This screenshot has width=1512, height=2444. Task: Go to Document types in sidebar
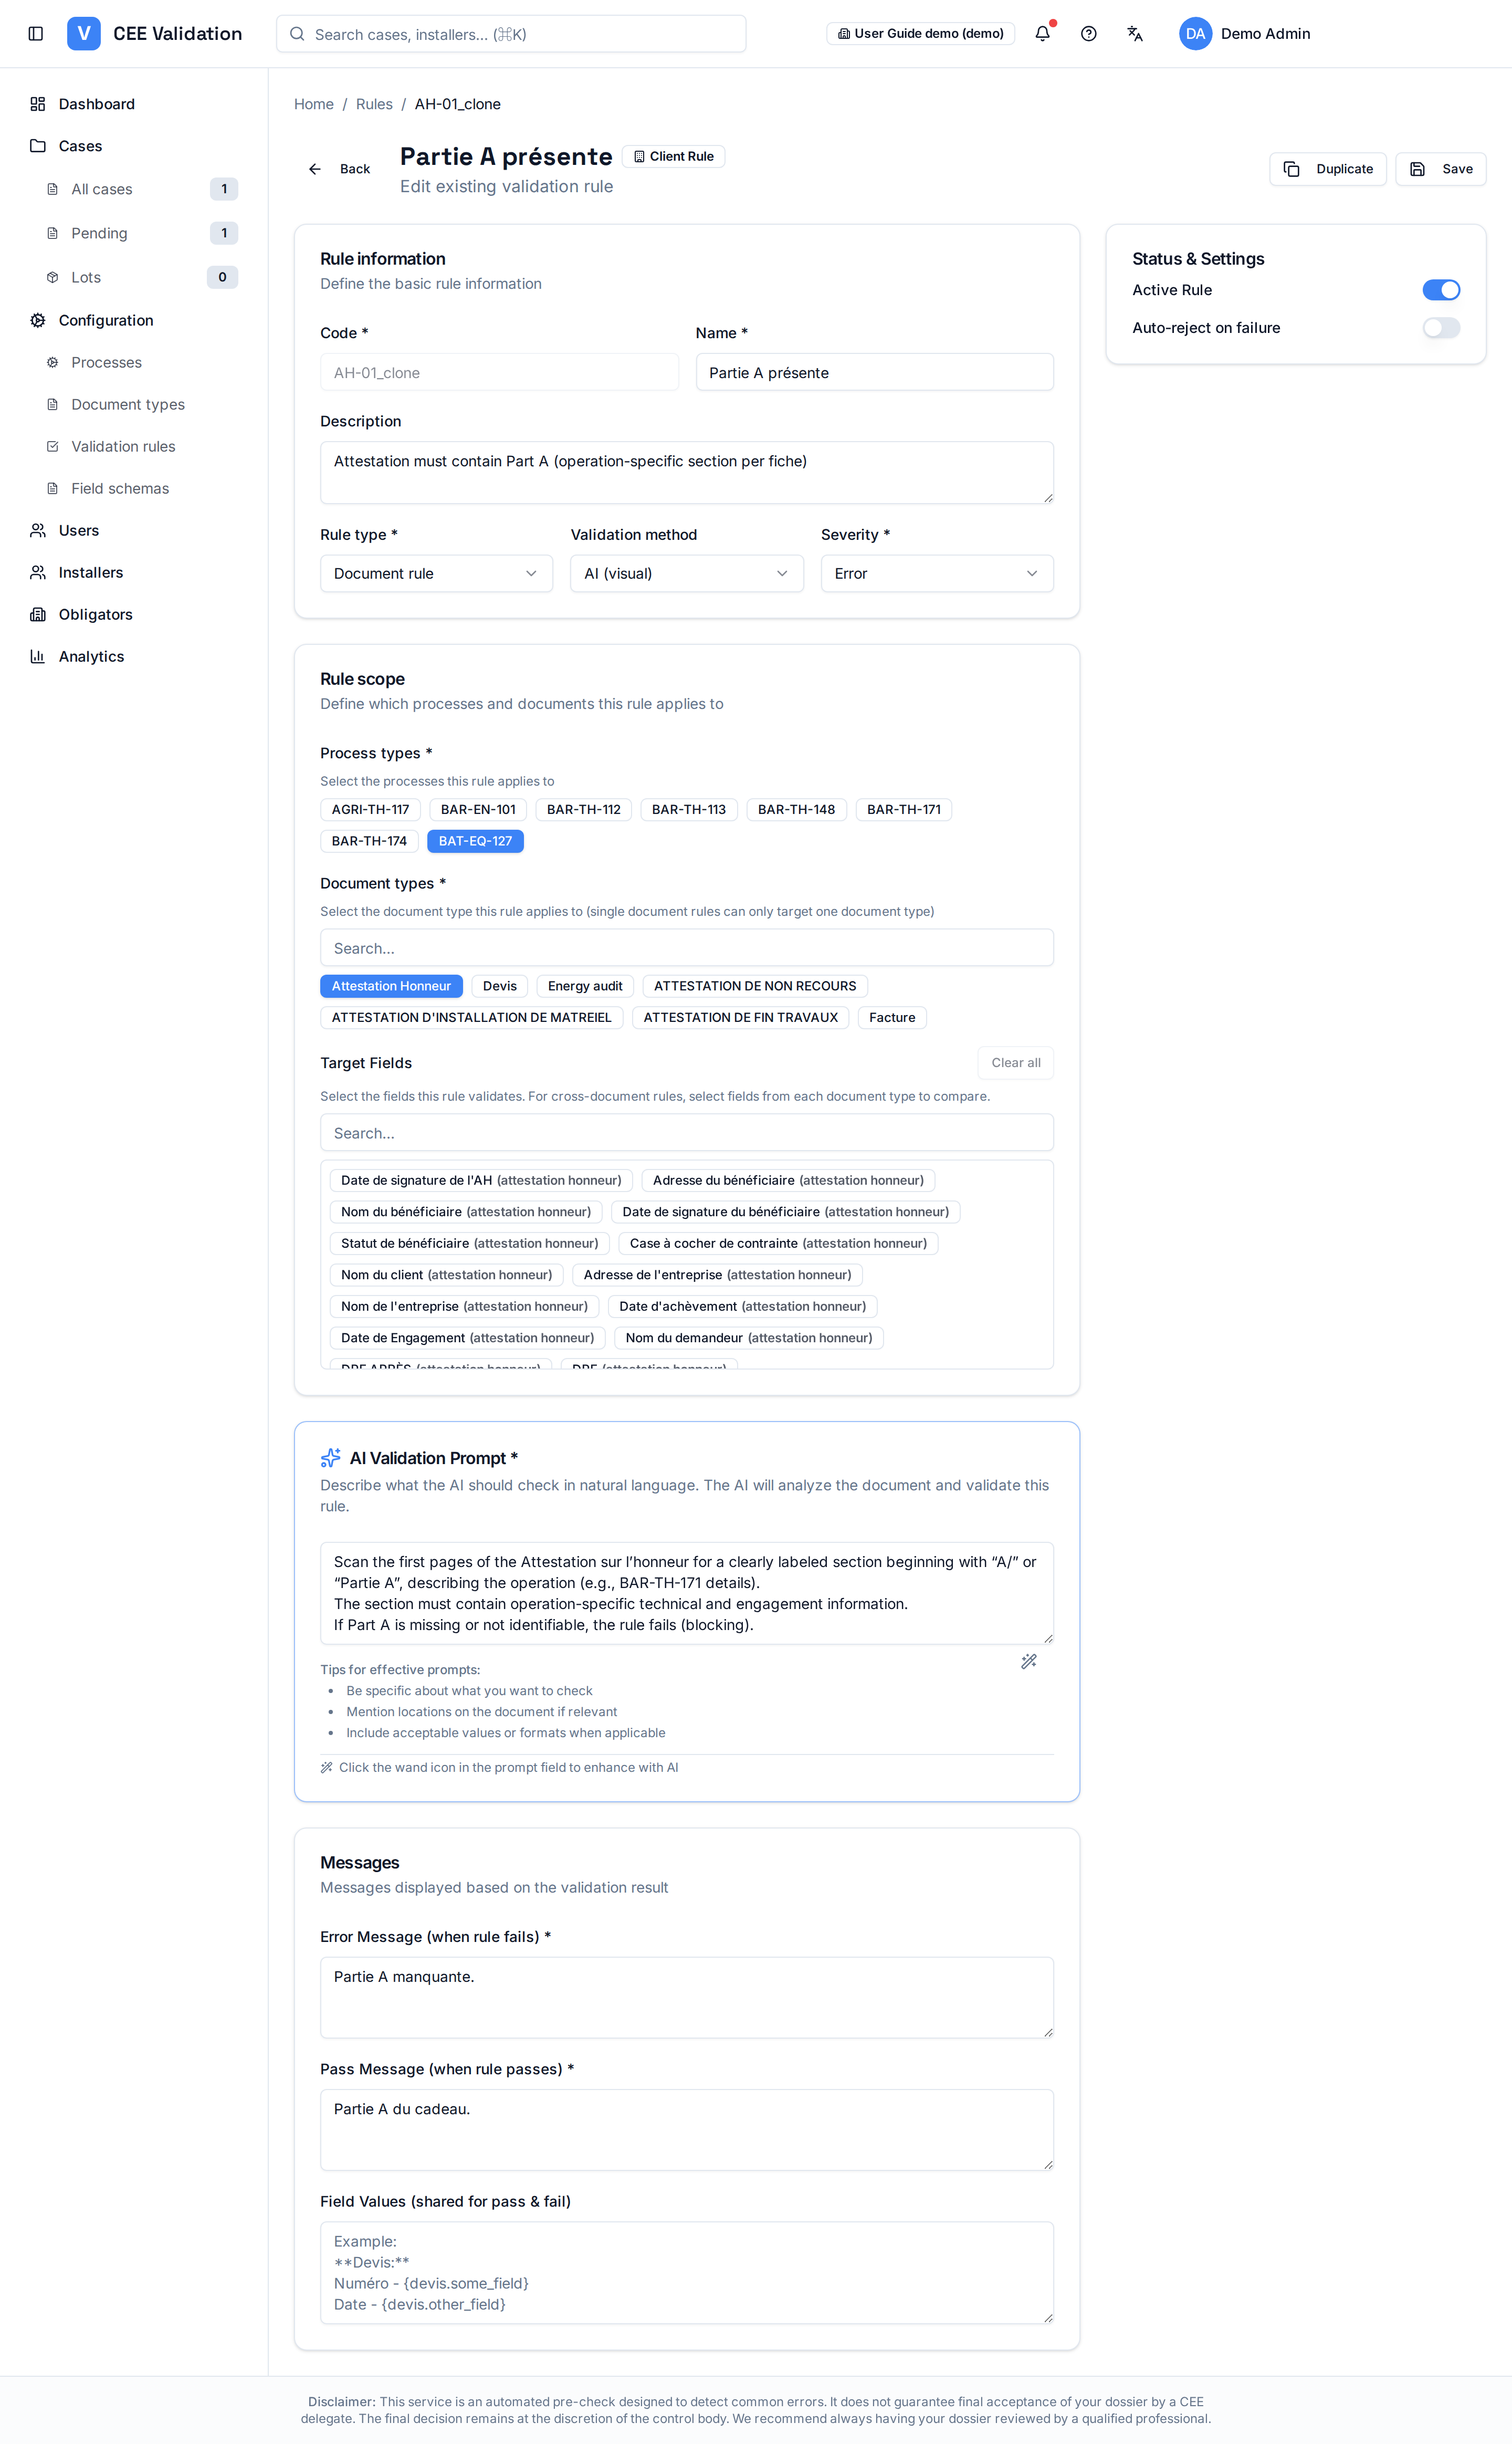pyautogui.click(x=128, y=404)
